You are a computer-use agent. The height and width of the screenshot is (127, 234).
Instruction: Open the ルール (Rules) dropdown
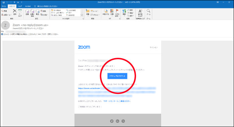(94, 11)
